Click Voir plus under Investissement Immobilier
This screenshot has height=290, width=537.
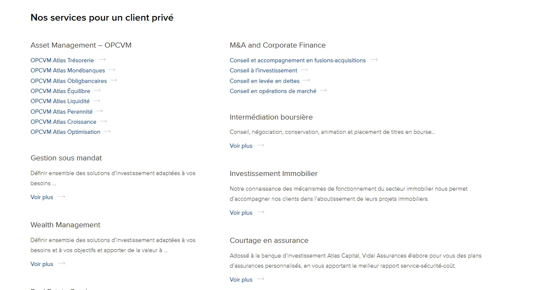tap(241, 213)
